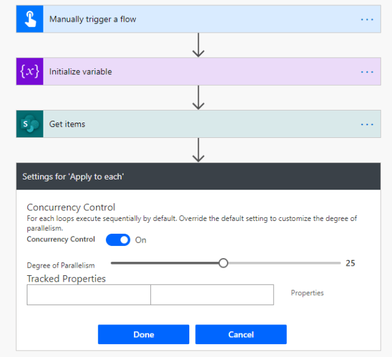Click the manual trigger touch icon
392x357 pixels.
pyautogui.click(x=29, y=19)
